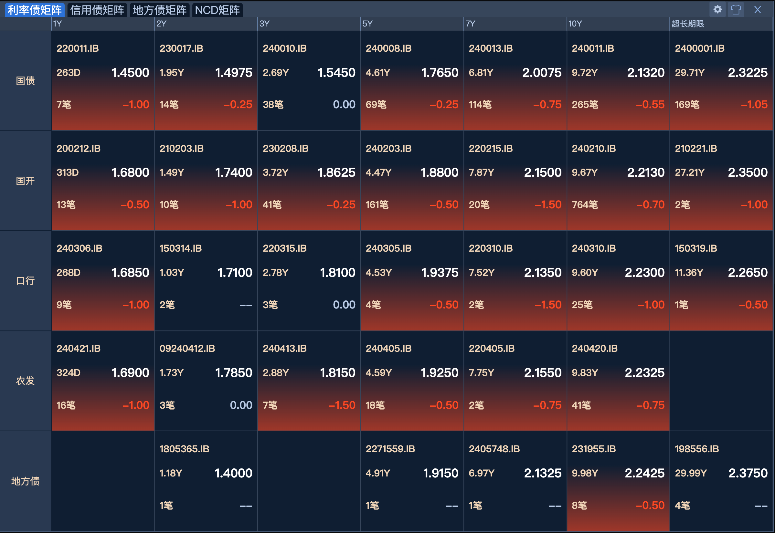
Task: Open bond 240011.IB in 10Y column
Action: tap(593, 48)
